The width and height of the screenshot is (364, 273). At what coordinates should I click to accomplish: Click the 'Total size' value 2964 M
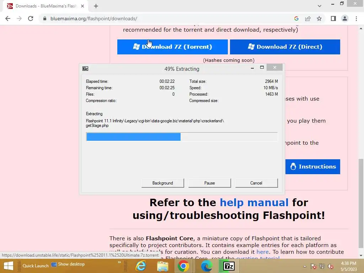click(x=271, y=81)
